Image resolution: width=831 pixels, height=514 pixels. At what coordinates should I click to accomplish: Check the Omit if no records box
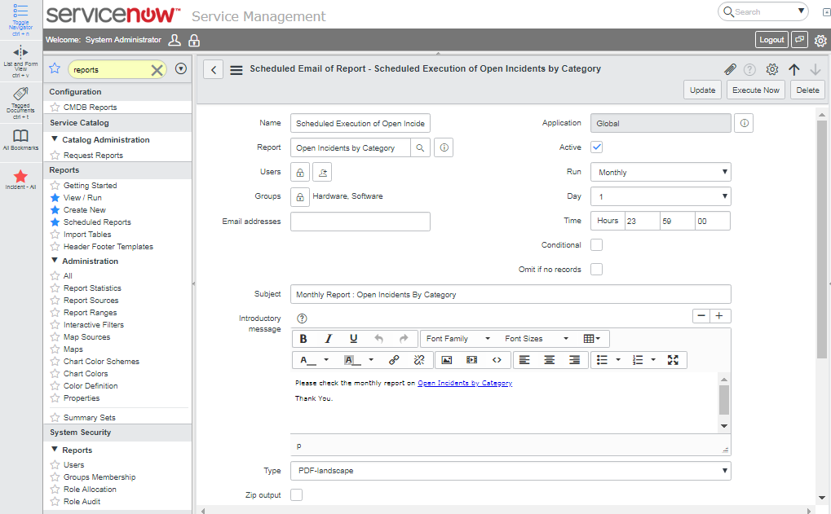click(596, 270)
